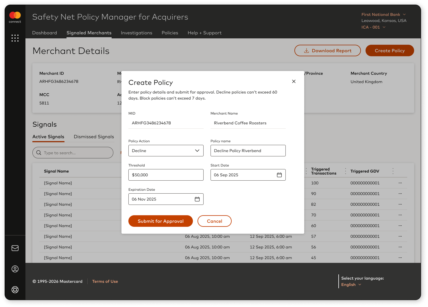
Task: Open the mail inbox icon in sidebar
Action: pyautogui.click(x=15, y=248)
